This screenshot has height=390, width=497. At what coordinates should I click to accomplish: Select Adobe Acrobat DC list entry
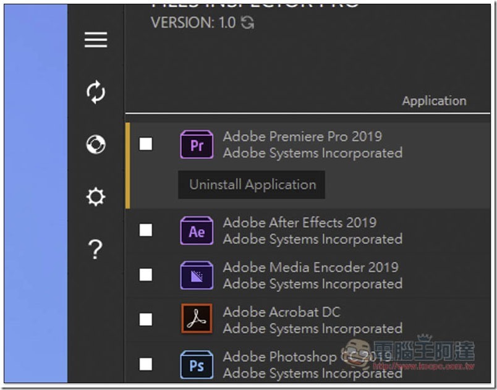click(x=308, y=320)
